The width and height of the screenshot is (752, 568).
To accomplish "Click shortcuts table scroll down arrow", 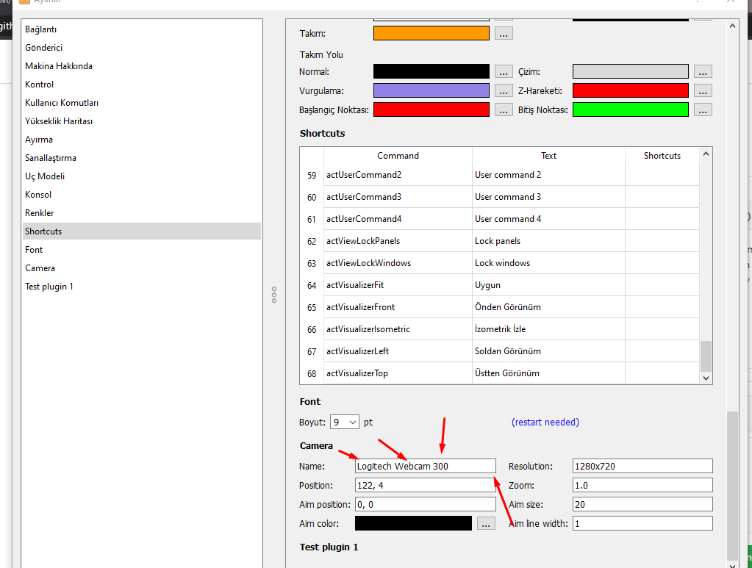I will tap(706, 378).
